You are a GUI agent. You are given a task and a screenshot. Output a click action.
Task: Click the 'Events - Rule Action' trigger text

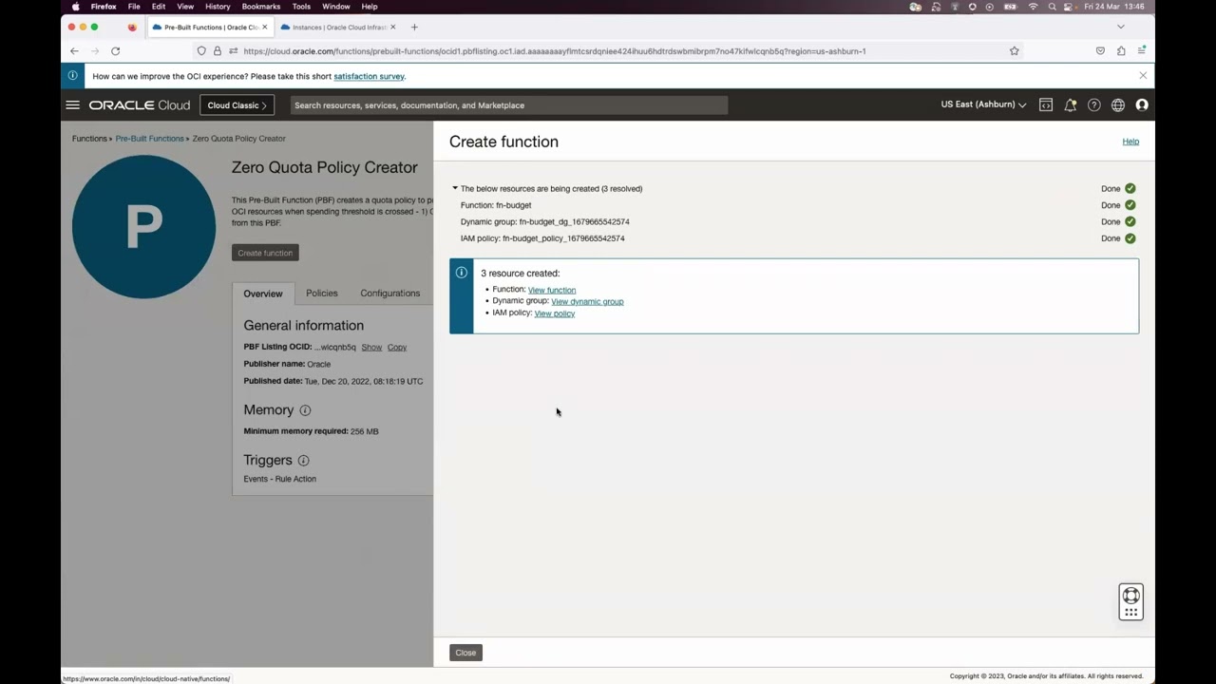(280, 479)
